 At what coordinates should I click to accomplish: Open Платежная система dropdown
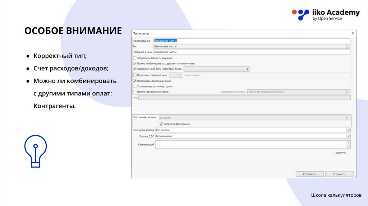tap(348, 118)
